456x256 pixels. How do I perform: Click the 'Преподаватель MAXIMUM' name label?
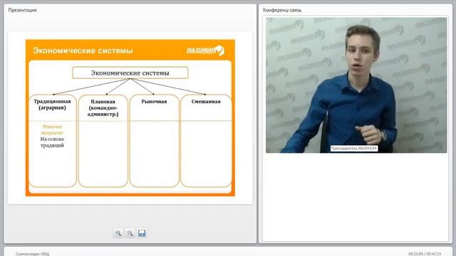[x=354, y=149]
